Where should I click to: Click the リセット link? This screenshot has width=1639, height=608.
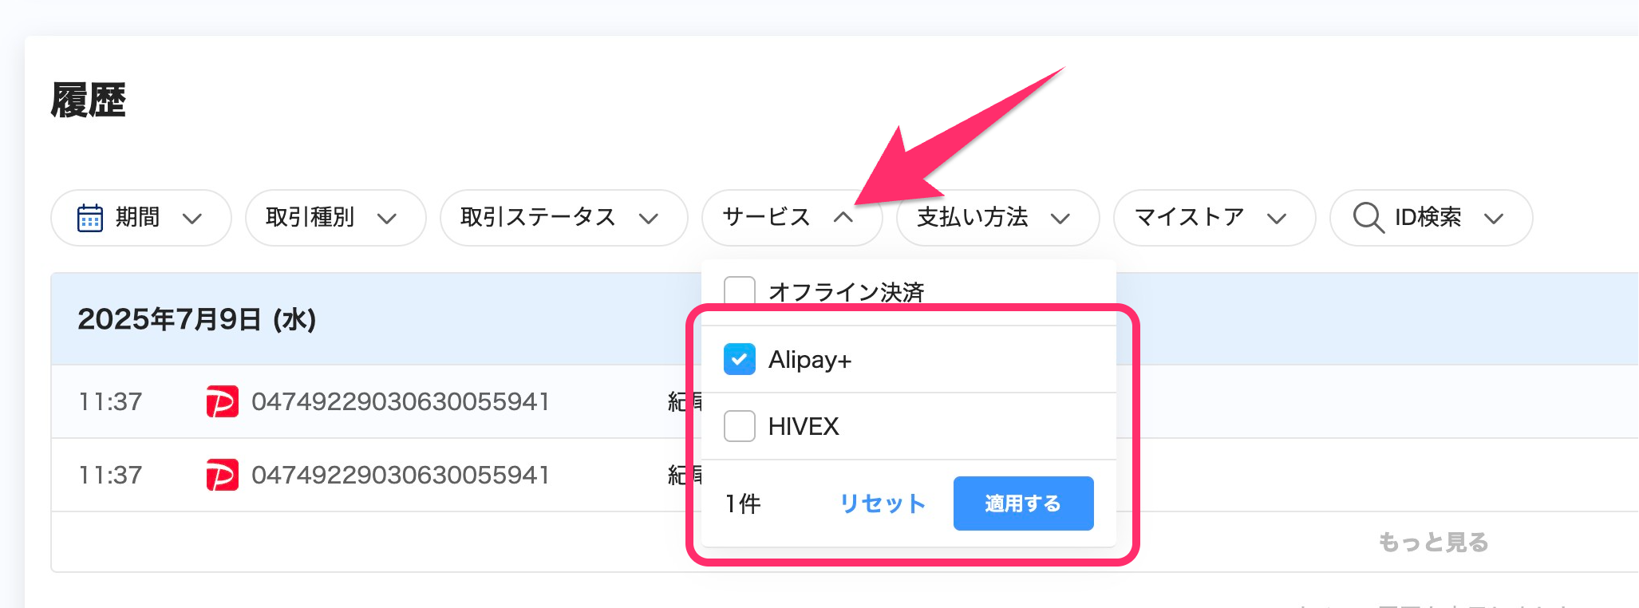882,503
